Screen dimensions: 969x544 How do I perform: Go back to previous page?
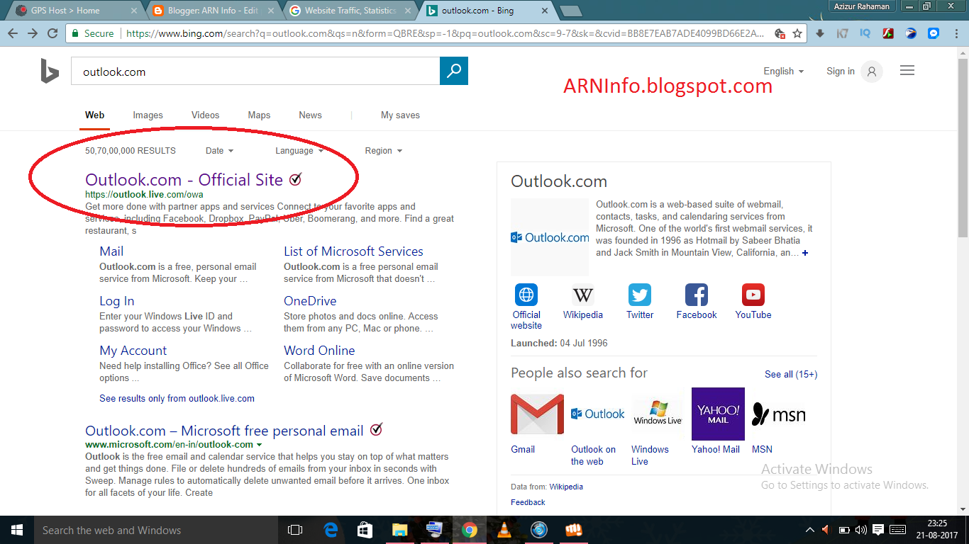[13, 33]
